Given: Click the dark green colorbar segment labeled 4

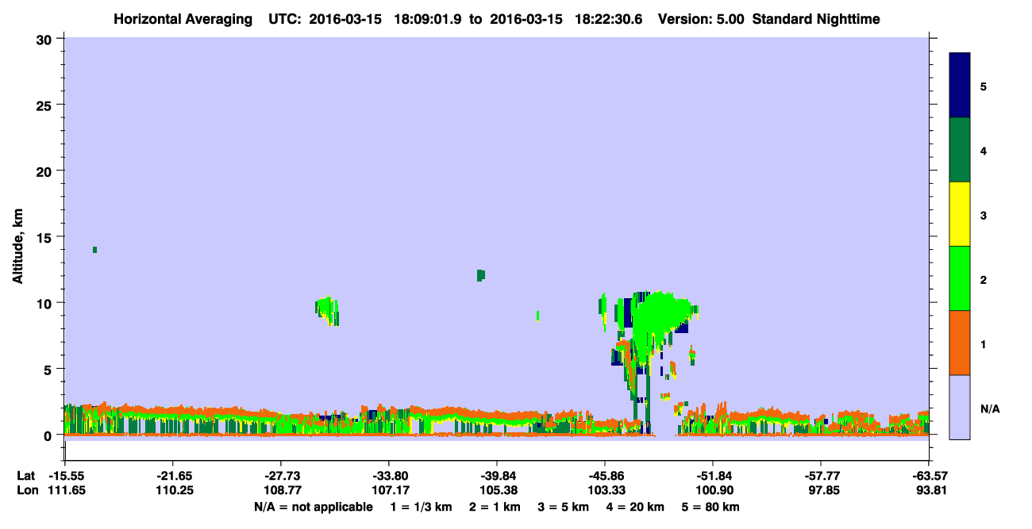Looking at the screenshot, I should [x=960, y=150].
